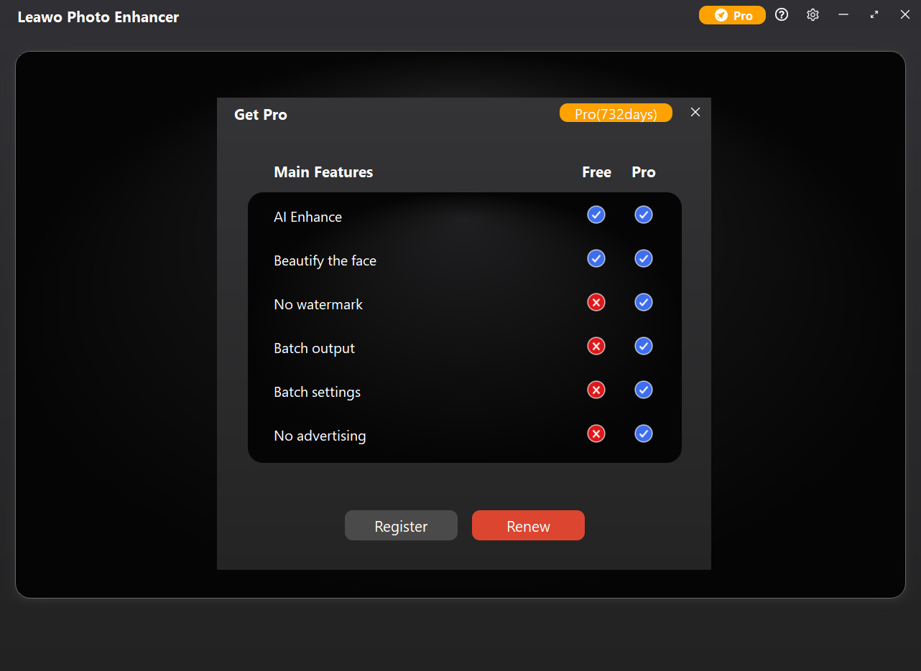Screen dimensions: 921x671
Task: Click the Pro checkmark for No advertising
Action: pos(644,433)
